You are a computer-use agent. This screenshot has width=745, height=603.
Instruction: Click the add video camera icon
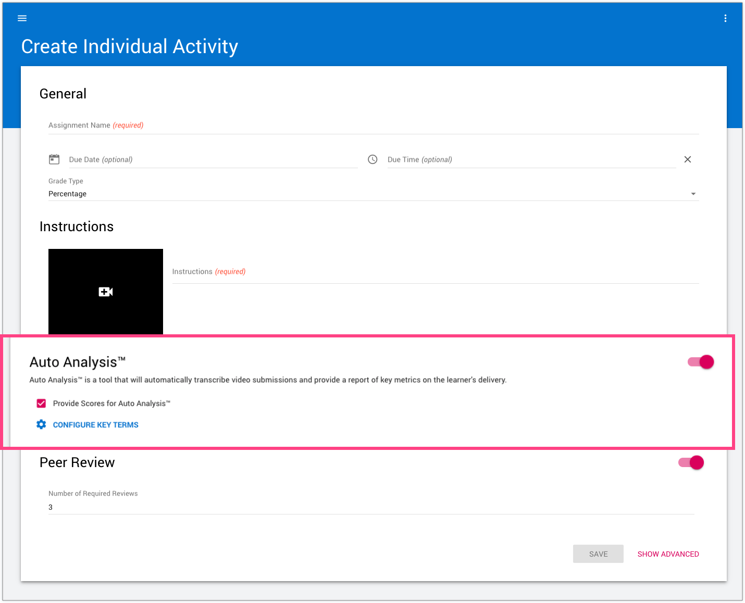point(106,292)
